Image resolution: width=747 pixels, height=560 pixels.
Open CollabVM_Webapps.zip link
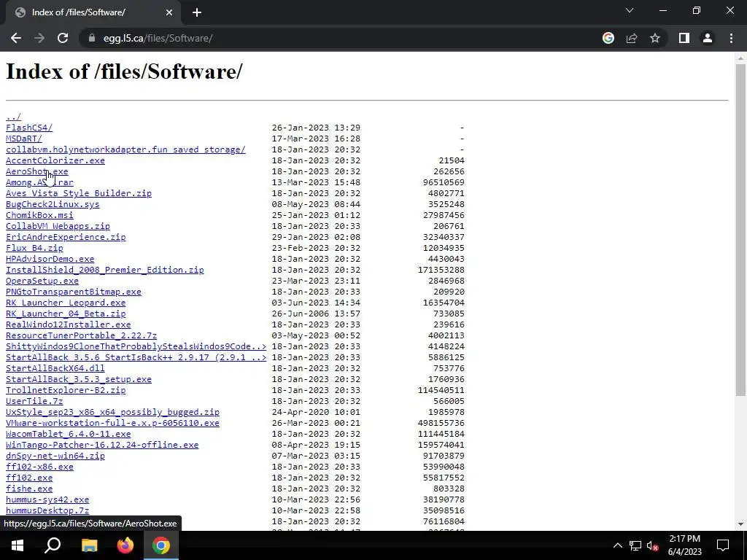click(58, 226)
